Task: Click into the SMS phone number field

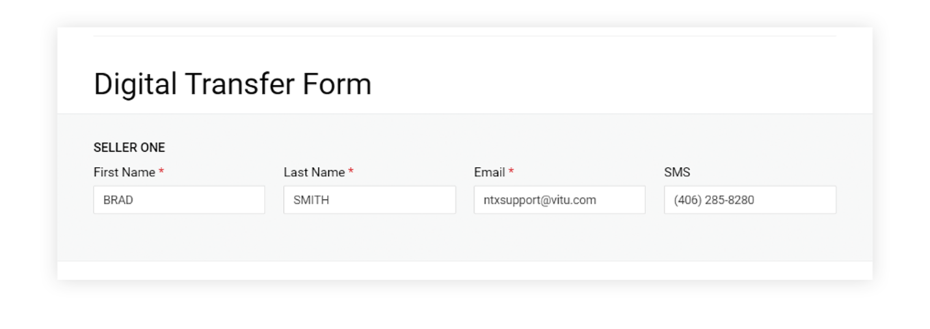Action: [x=749, y=200]
